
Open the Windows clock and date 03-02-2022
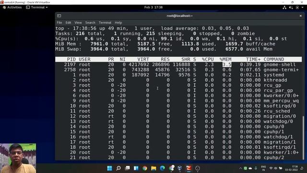click(x=291, y=168)
